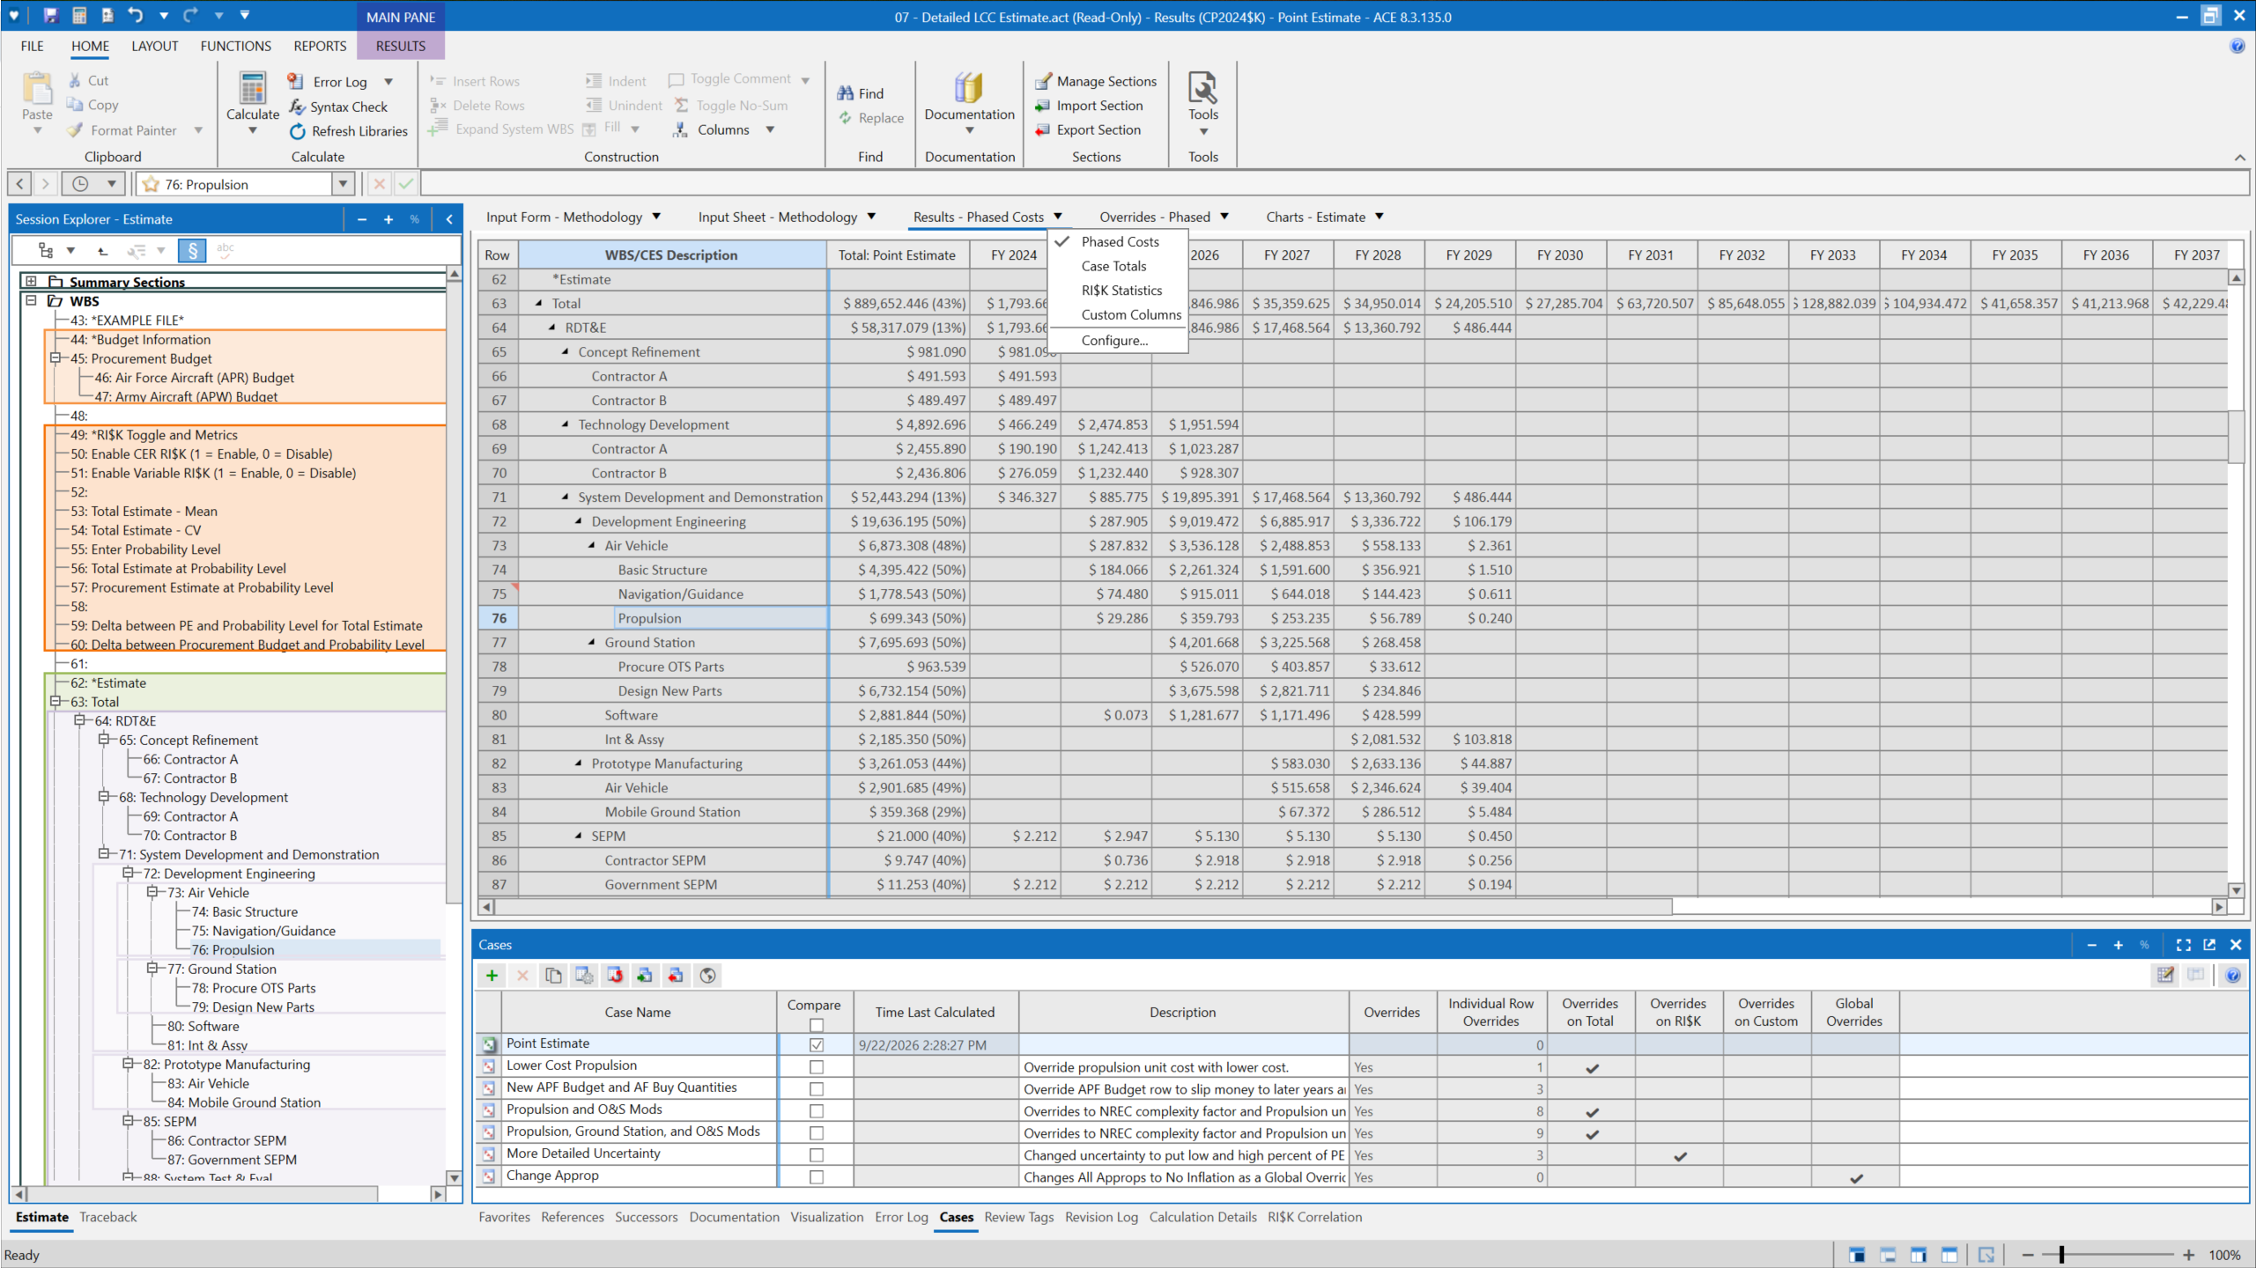Expand the Summary Sections tree node

click(31, 282)
